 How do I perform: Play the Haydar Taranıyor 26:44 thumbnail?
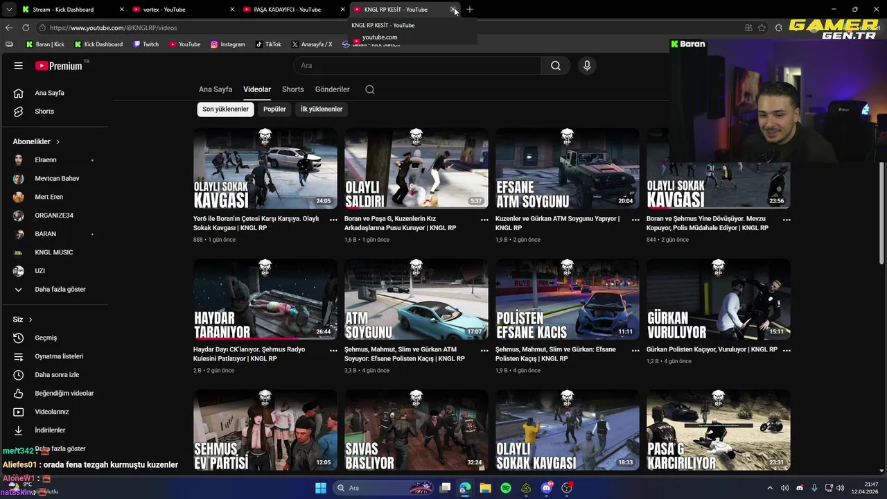[x=265, y=299]
